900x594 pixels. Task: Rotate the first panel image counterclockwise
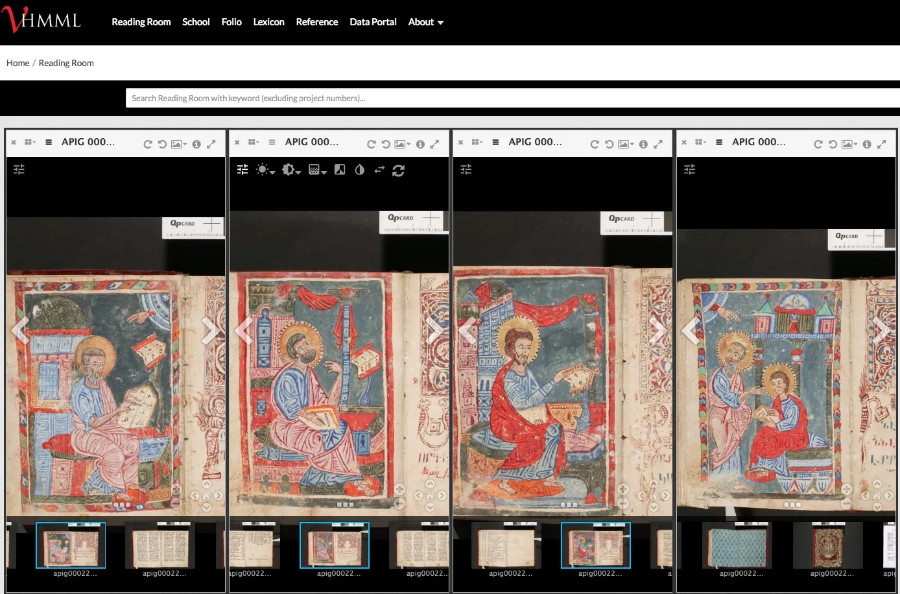tap(162, 144)
